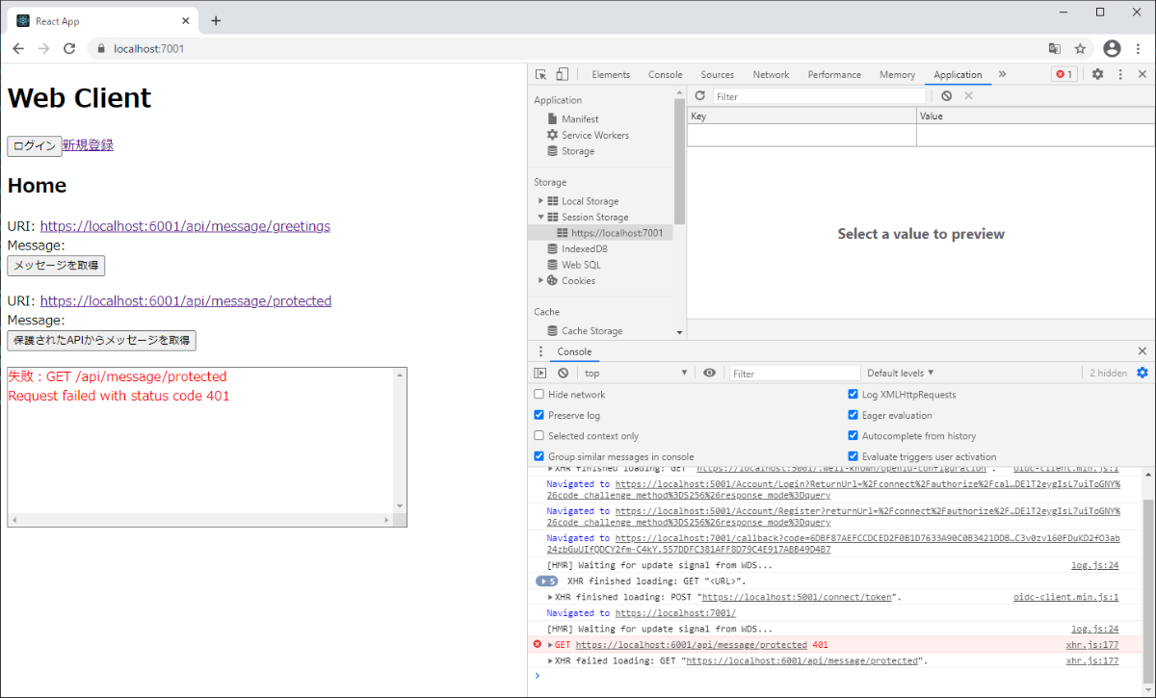Open Google Translate icon in address bar
The width and height of the screenshot is (1156, 698).
point(1055,48)
